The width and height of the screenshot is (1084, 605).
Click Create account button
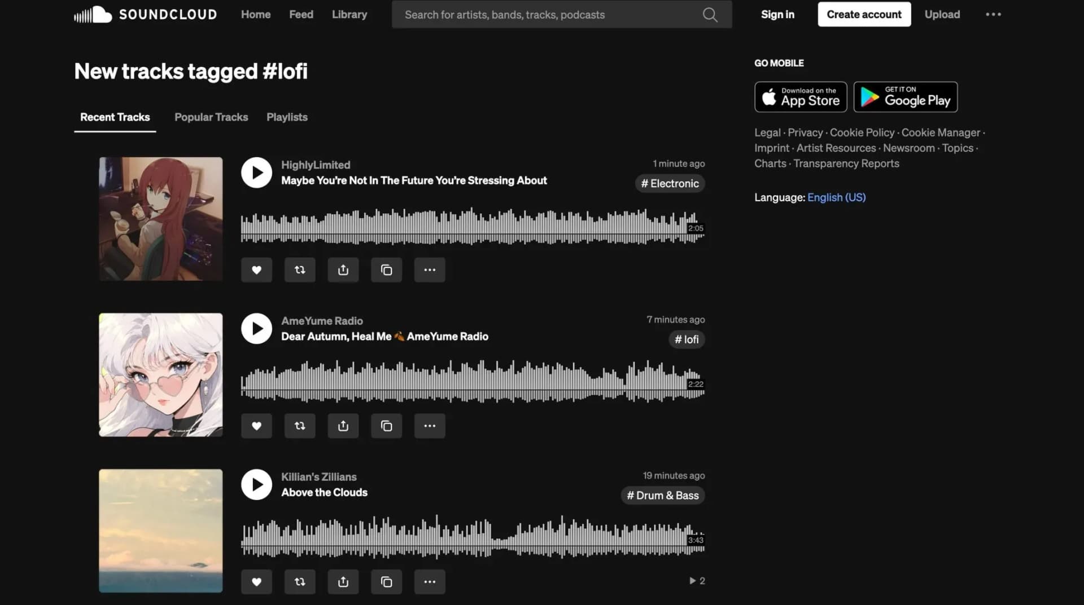point(864,15)
